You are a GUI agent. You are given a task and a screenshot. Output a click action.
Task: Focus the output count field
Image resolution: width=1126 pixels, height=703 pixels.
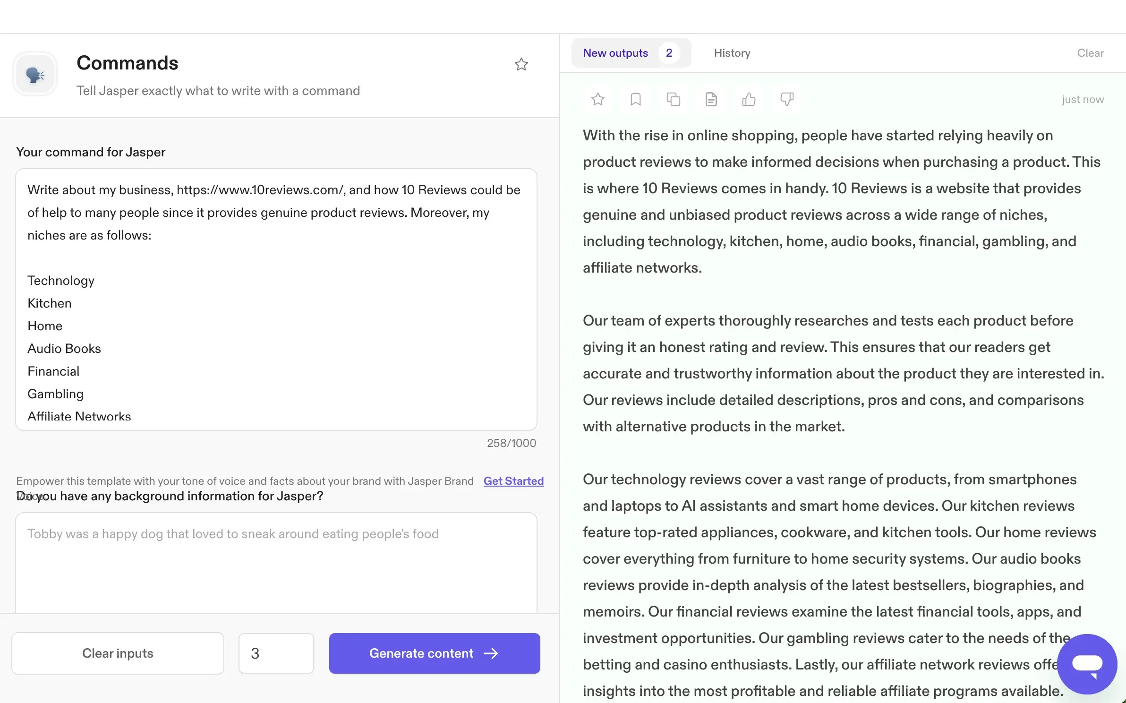pos(276,653)
